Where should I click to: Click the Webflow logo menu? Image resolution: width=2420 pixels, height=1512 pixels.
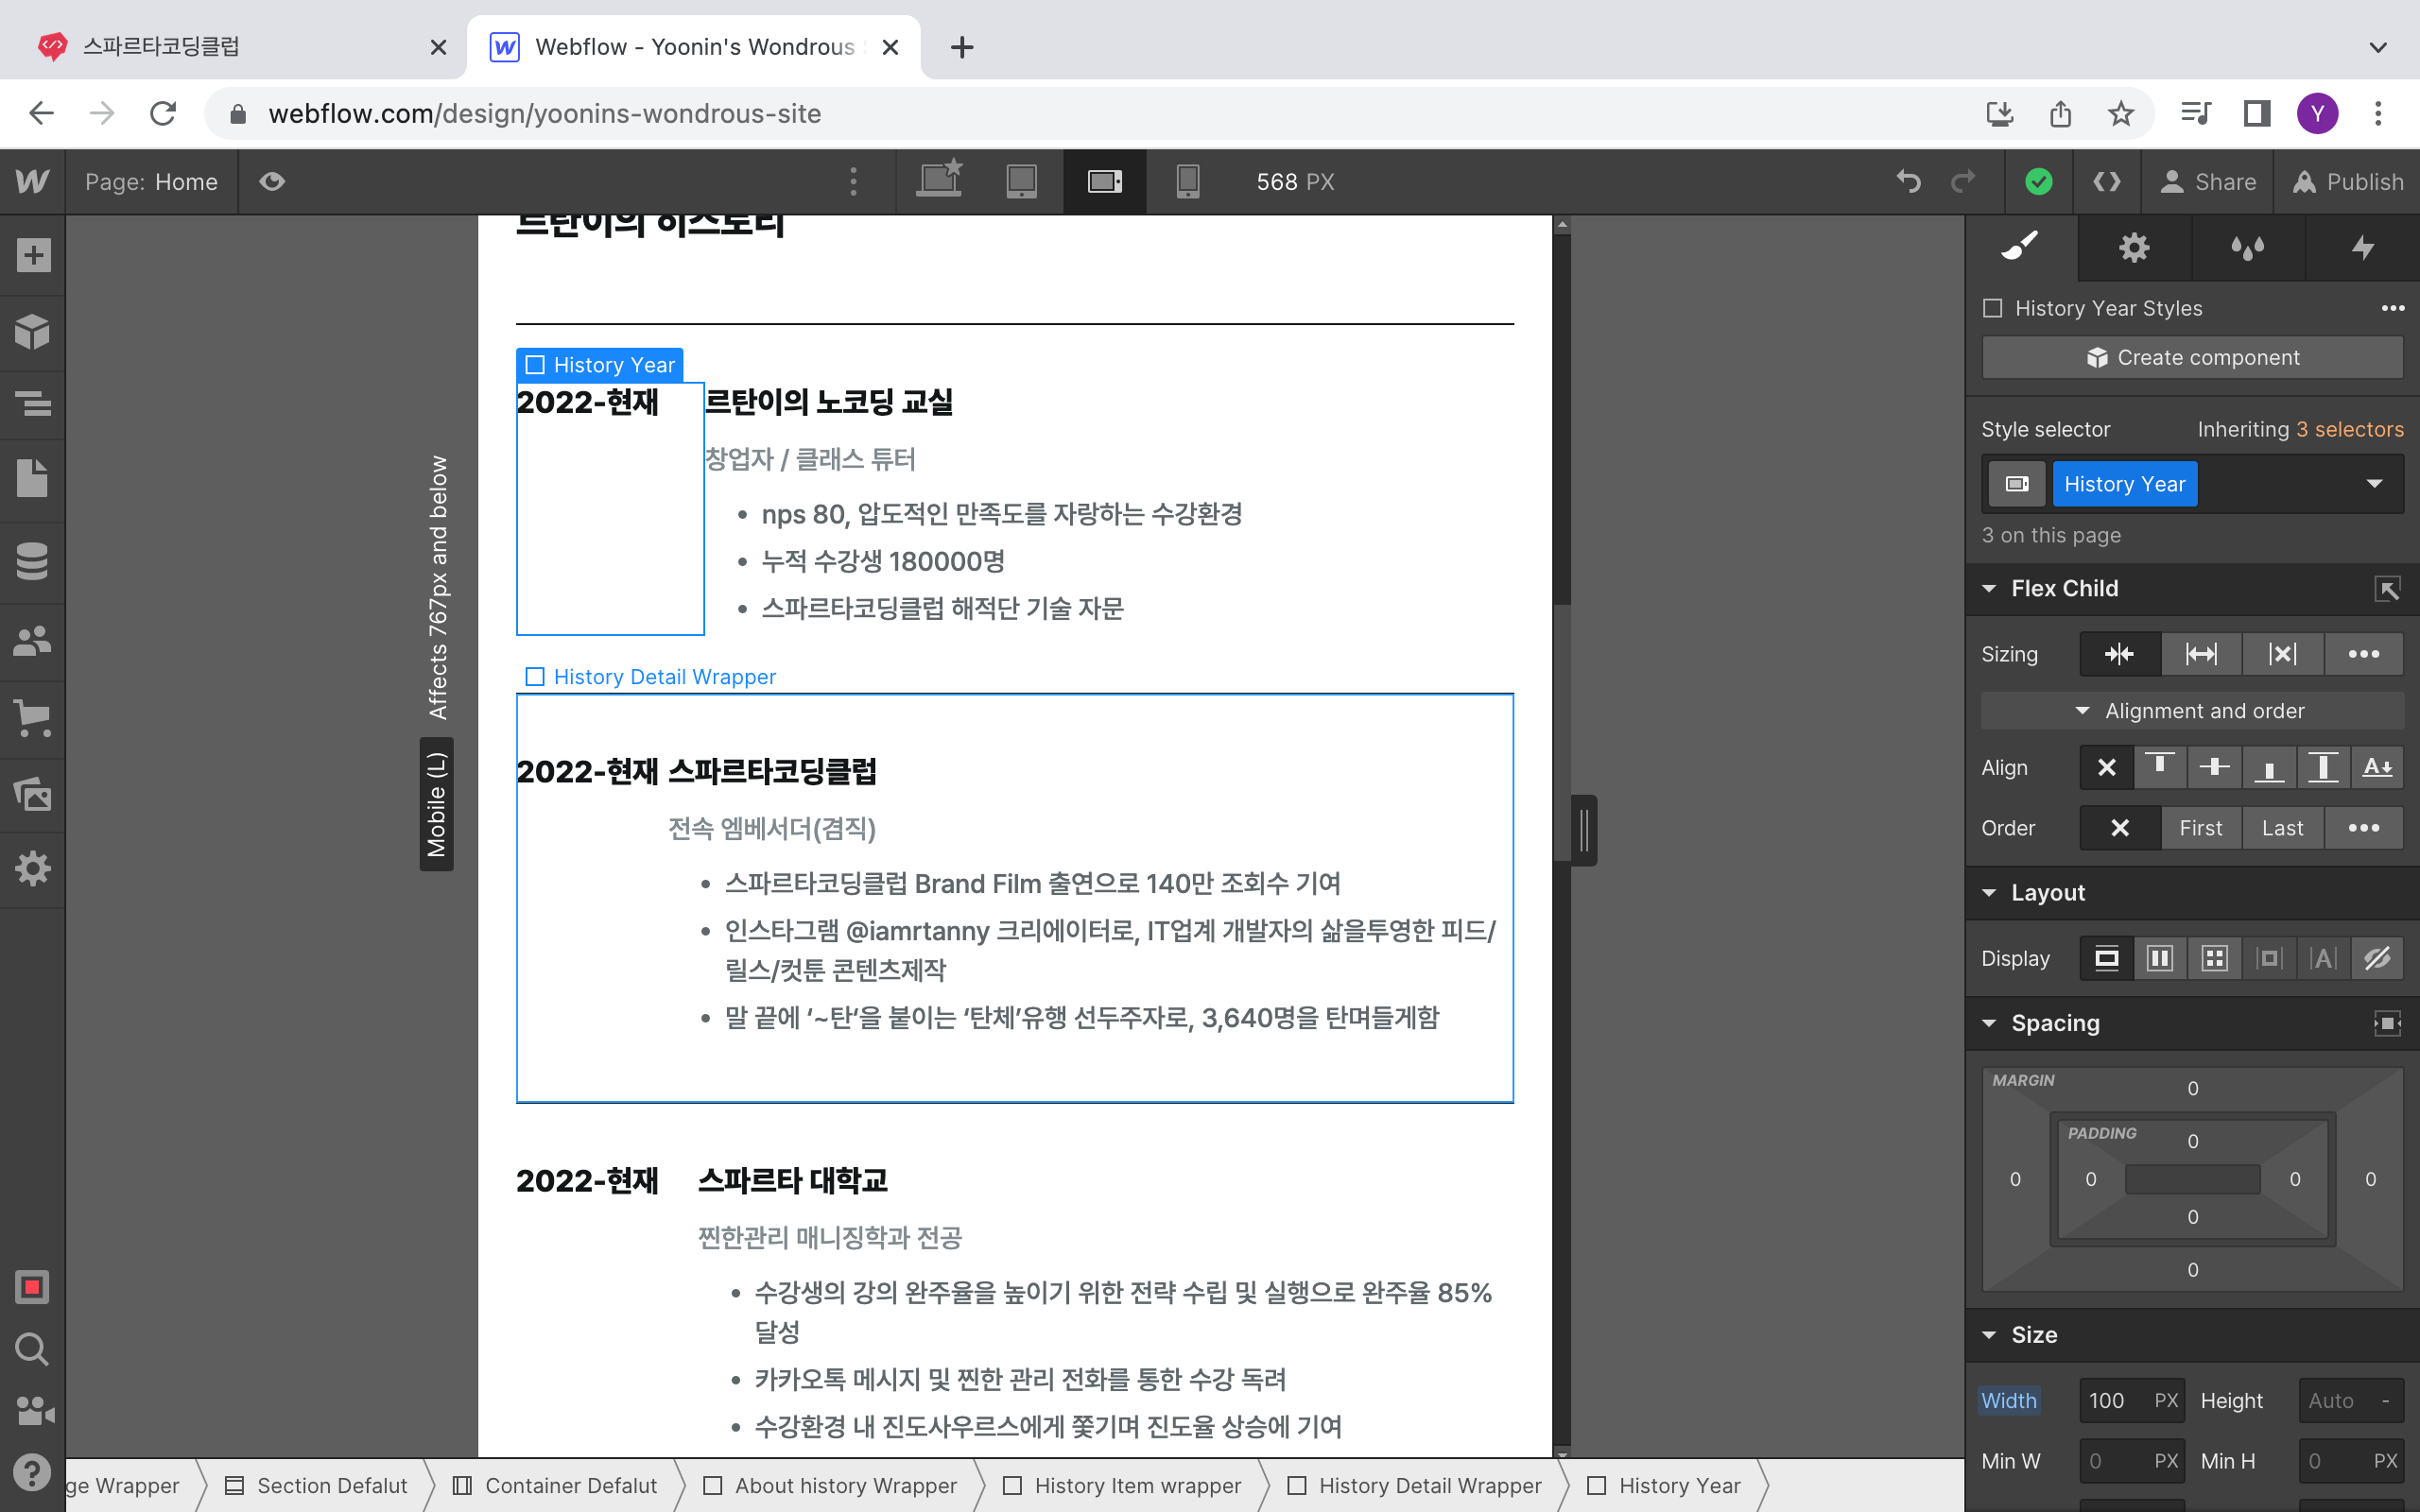coord(33,181)
